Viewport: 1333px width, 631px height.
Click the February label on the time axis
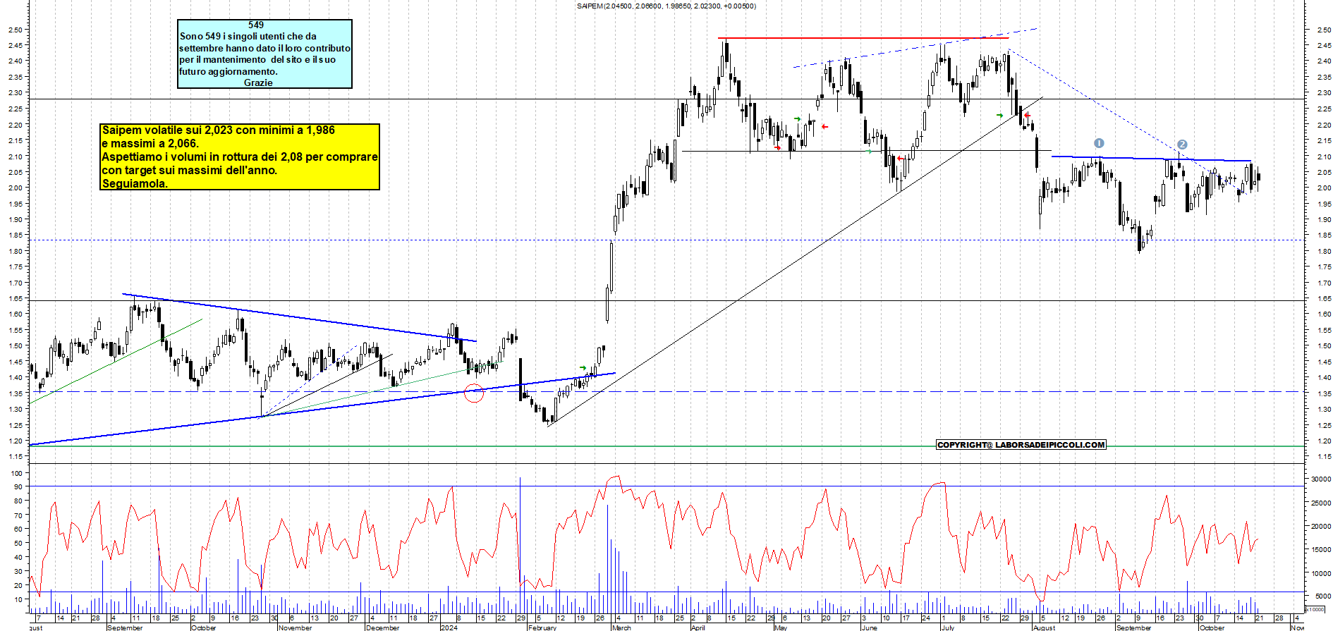click(x=542, y=627)
